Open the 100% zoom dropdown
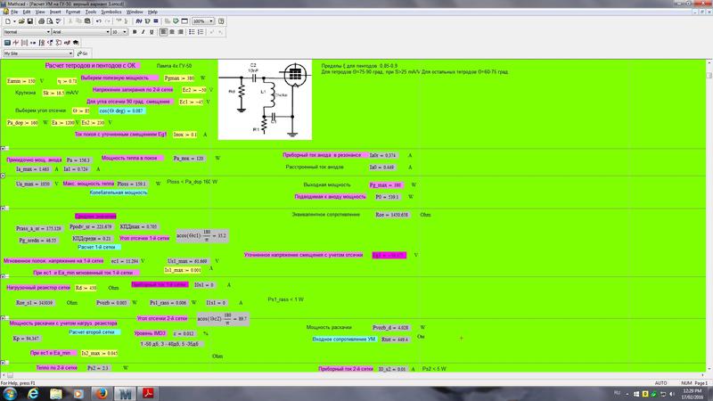 211,20
